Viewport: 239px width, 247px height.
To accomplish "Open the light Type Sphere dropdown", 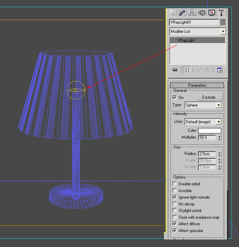I will (203, 105).
